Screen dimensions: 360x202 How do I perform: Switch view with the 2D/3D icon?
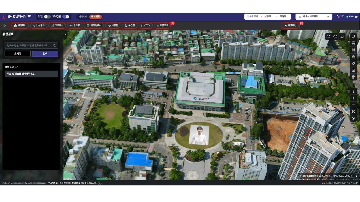(x=353, y=36)
